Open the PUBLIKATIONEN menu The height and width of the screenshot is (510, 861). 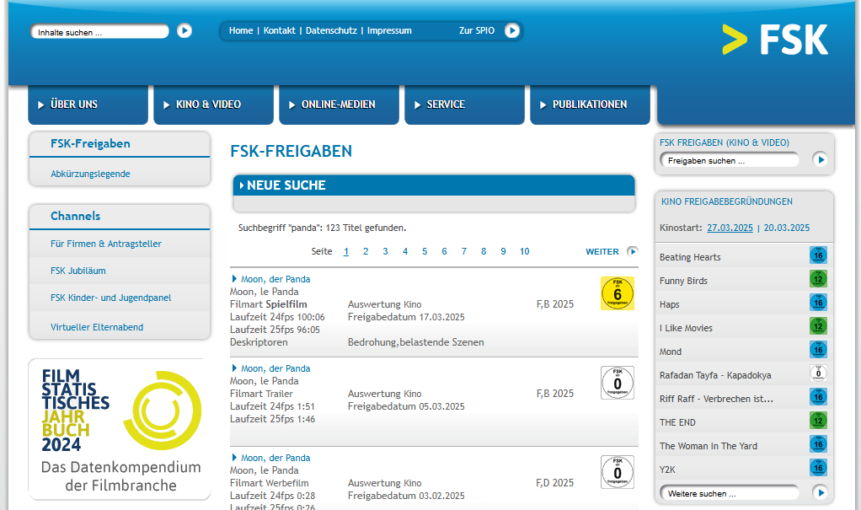pyautogui.click(x=590, y=105)
